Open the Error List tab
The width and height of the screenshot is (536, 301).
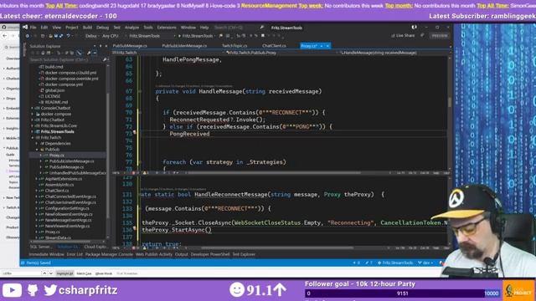pyautogui.click(x=75, y=254)
